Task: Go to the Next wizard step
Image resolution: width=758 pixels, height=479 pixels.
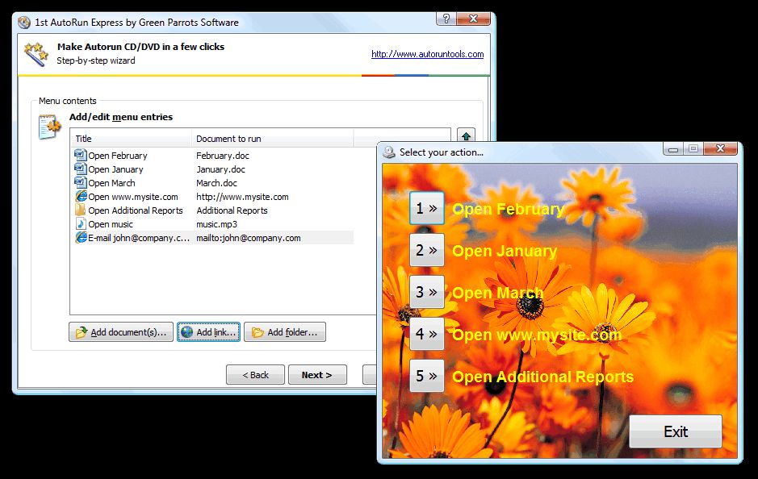Action: 316,375
